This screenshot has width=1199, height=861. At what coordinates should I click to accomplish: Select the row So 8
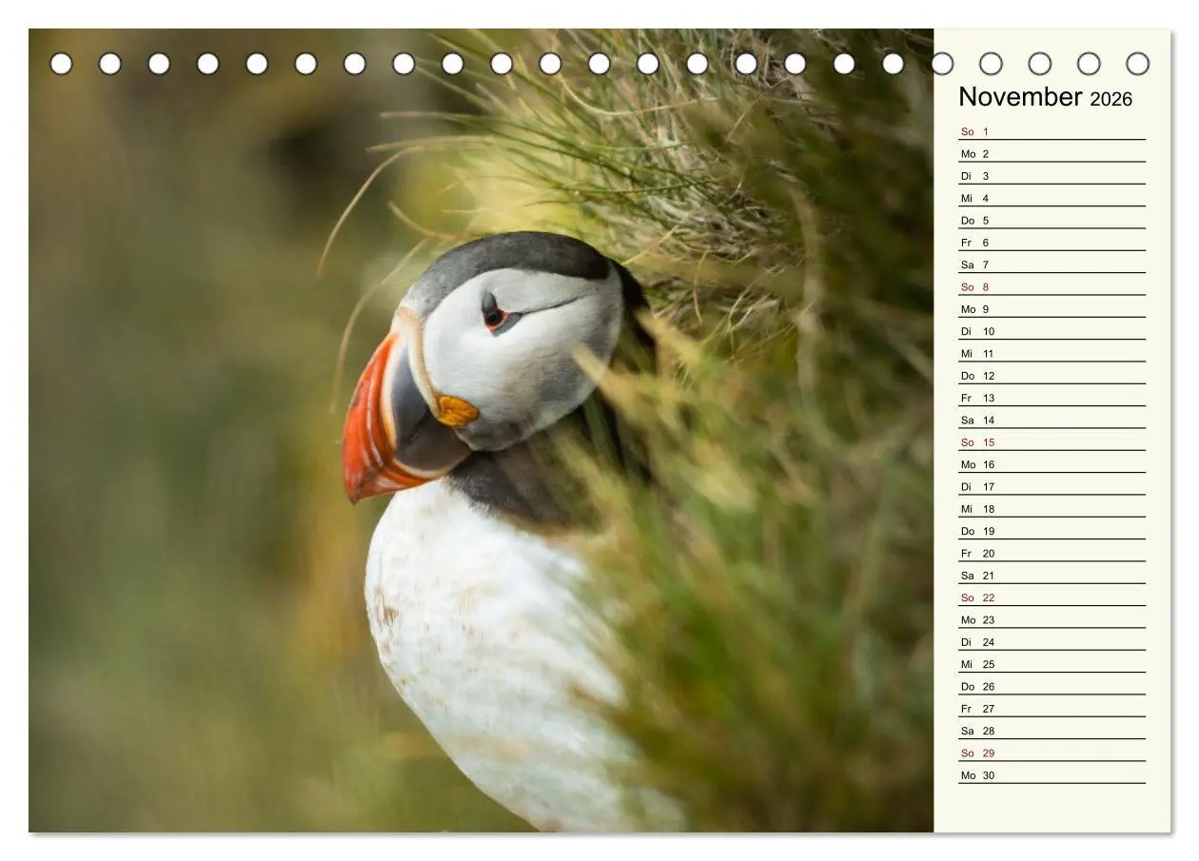click(x=1052, y=285)
